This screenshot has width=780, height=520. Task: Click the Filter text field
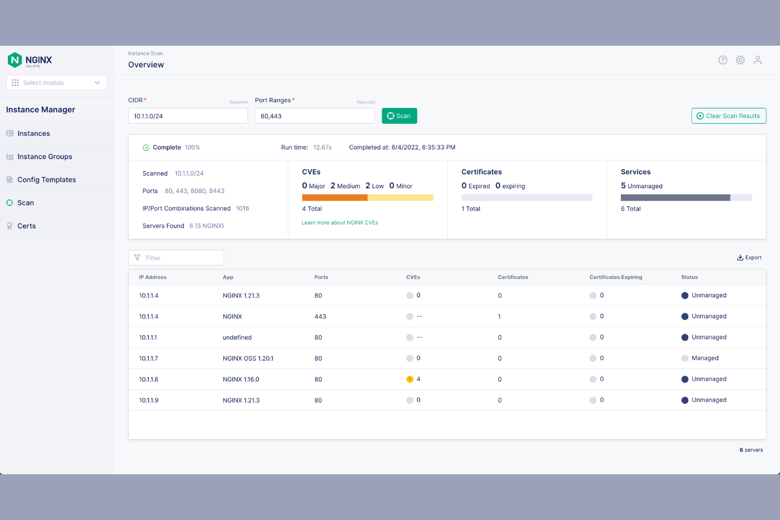[x=176, y=258]
